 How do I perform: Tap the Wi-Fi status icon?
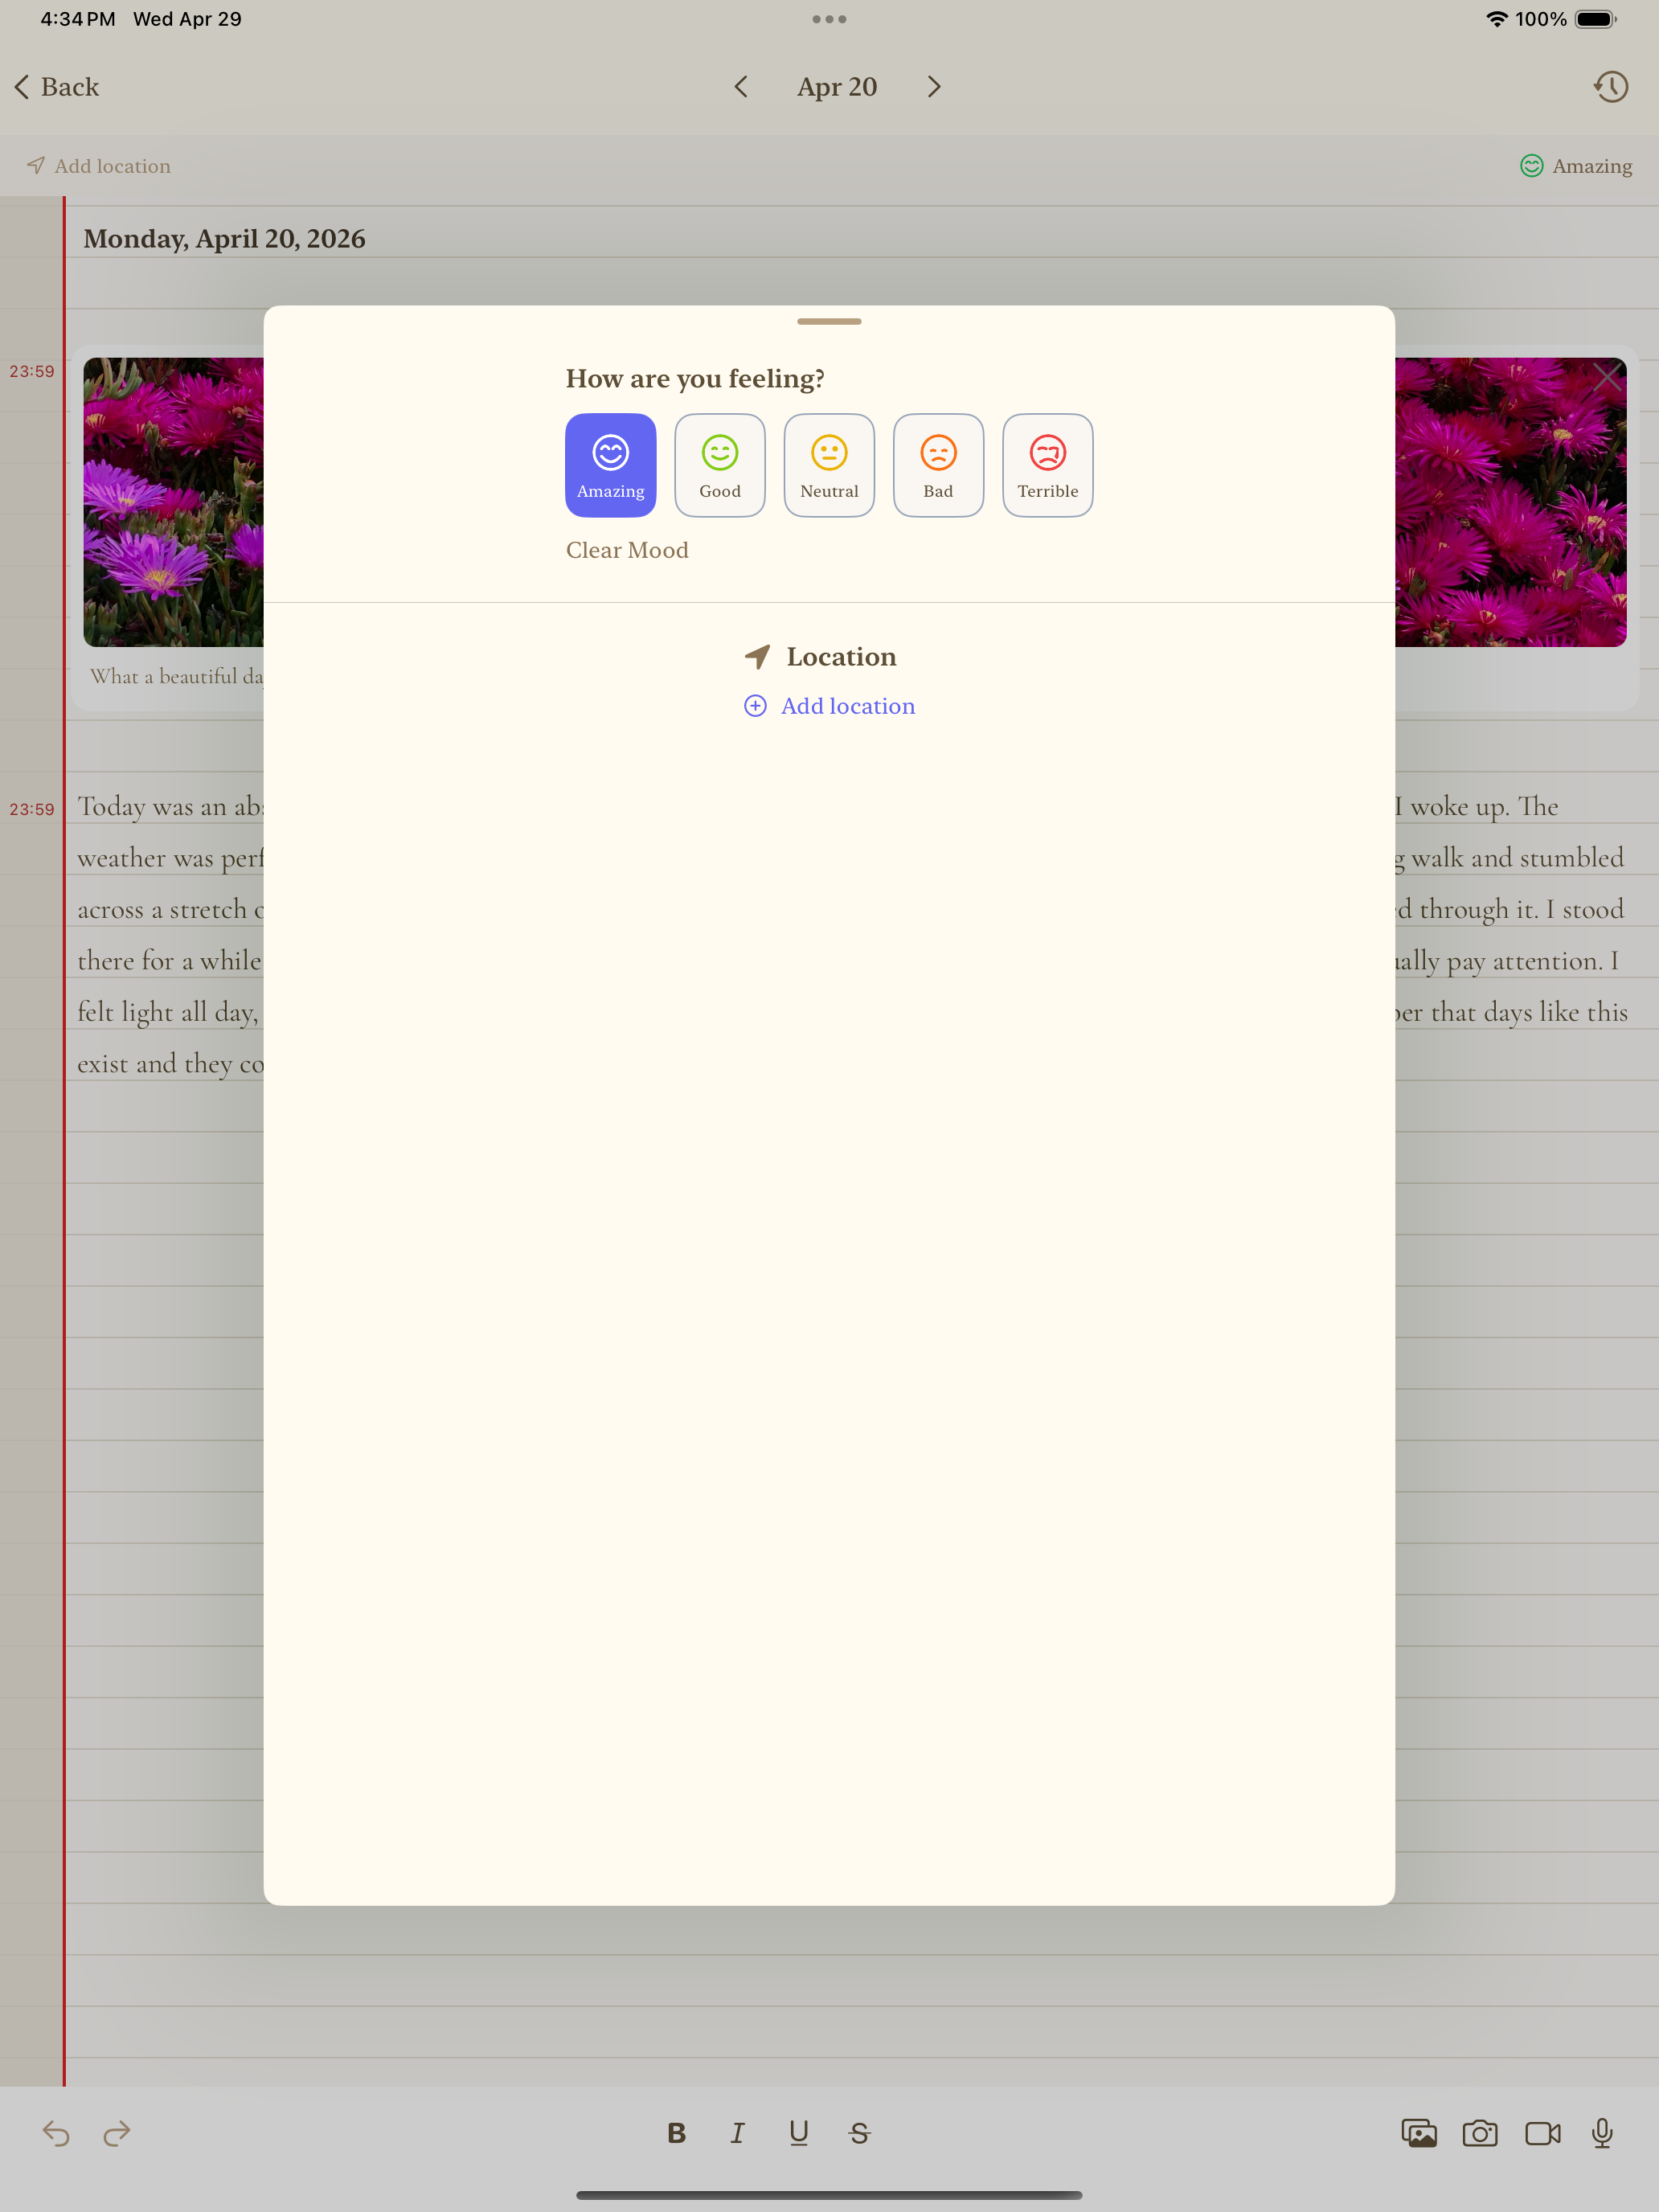coord(1496,19)
